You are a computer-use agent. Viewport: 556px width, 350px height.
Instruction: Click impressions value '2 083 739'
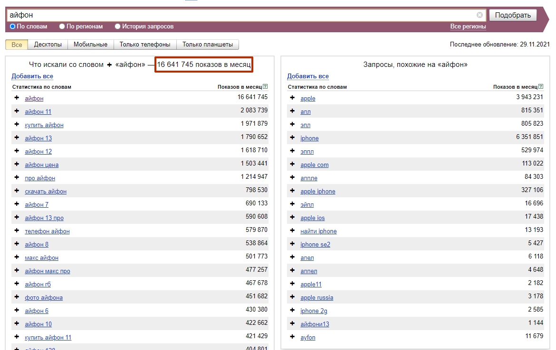(254, 111)
